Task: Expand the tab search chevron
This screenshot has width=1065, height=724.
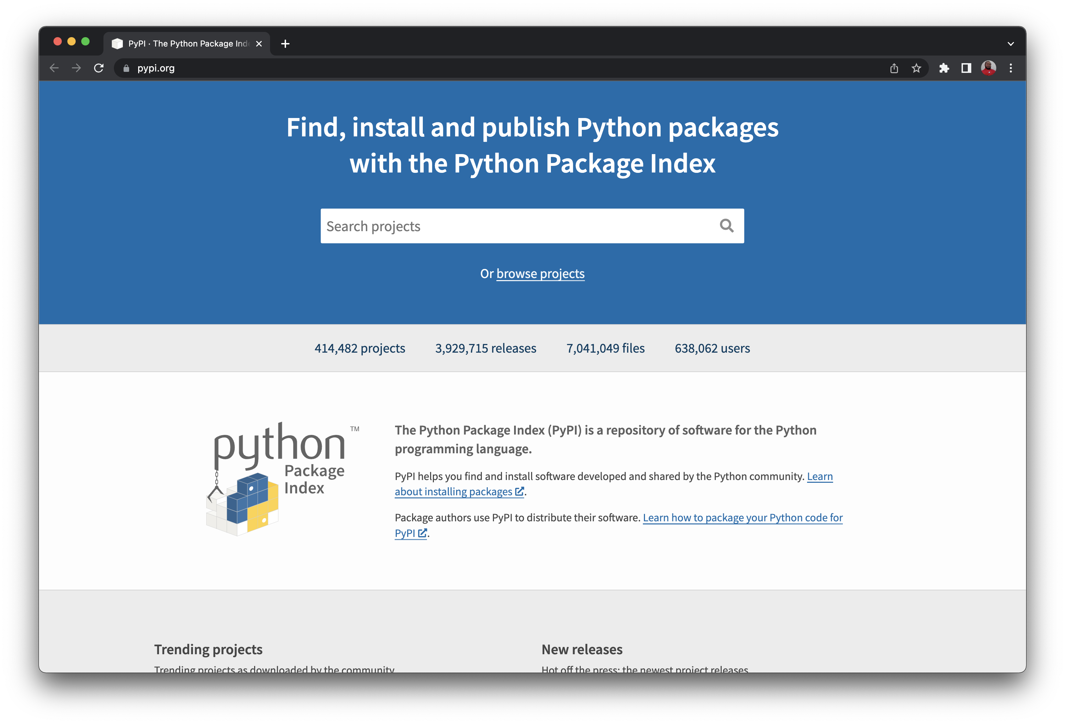Action: point(1011,44)
